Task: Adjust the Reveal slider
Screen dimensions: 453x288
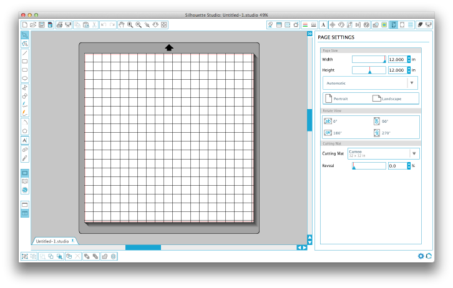Action: [369, 166]
